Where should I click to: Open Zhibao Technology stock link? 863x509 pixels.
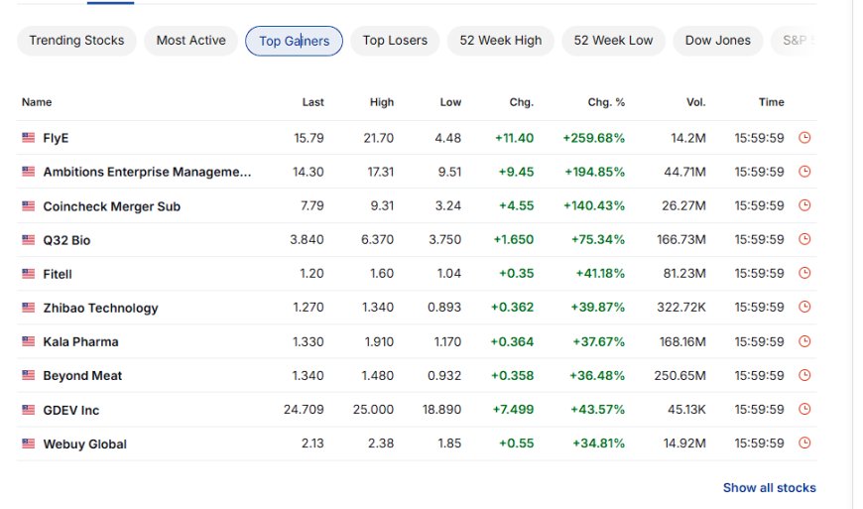[101, 309]
